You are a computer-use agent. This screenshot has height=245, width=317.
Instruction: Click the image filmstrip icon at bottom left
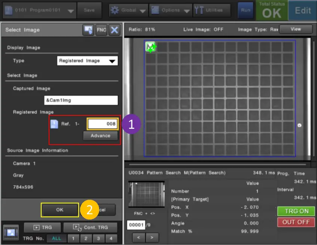point(11,232)
